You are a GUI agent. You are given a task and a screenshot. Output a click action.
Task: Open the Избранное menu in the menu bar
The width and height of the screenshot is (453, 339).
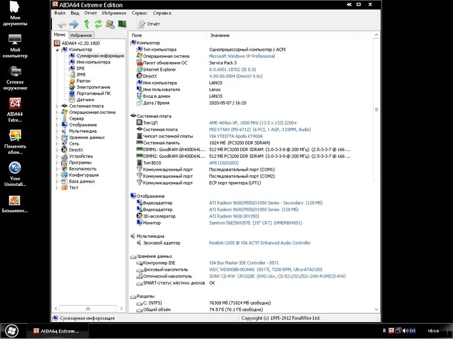[114, 13]
